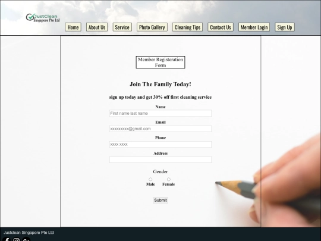Open the Facebook icon in footer
This screenshot has width=321, height=241.
[x=7, y=239]
